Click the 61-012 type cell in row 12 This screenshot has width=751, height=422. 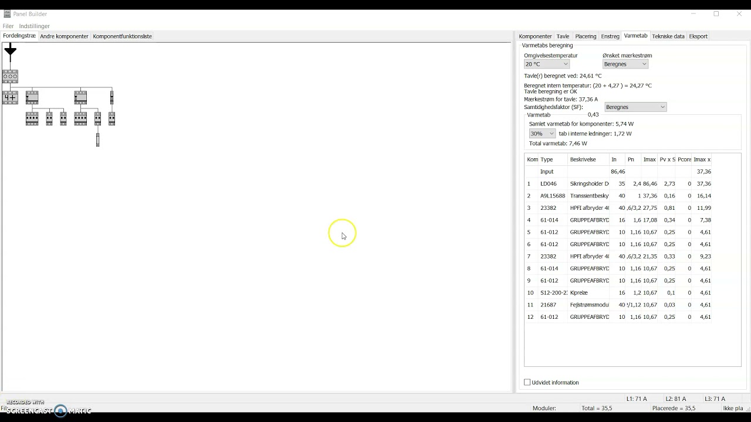(553, 317)
